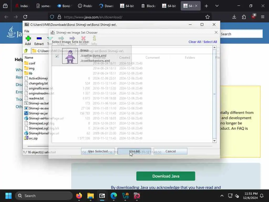Click Cancel in Image Set Chooser
This screenshot has width=269, height=202.
(170, 151)
